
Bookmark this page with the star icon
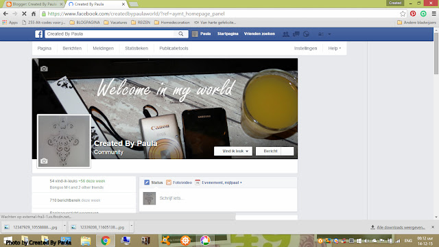click(x=403, y=14)
